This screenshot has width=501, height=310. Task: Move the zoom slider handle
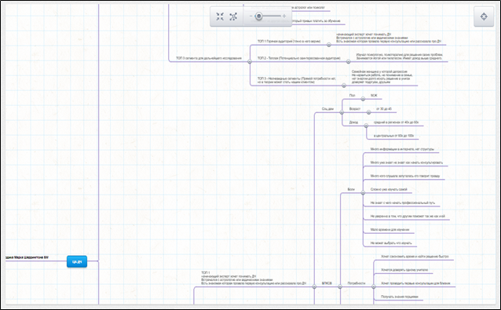click(x=259, y=16)
